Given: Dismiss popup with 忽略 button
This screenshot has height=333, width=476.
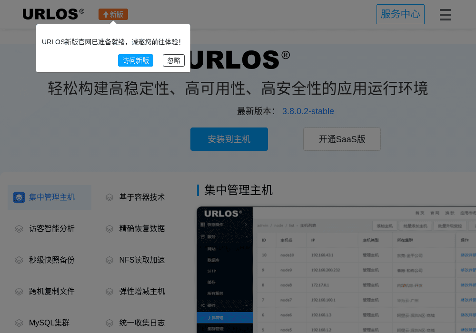Looking at the screenshot, I should click(x=174, y=61).
